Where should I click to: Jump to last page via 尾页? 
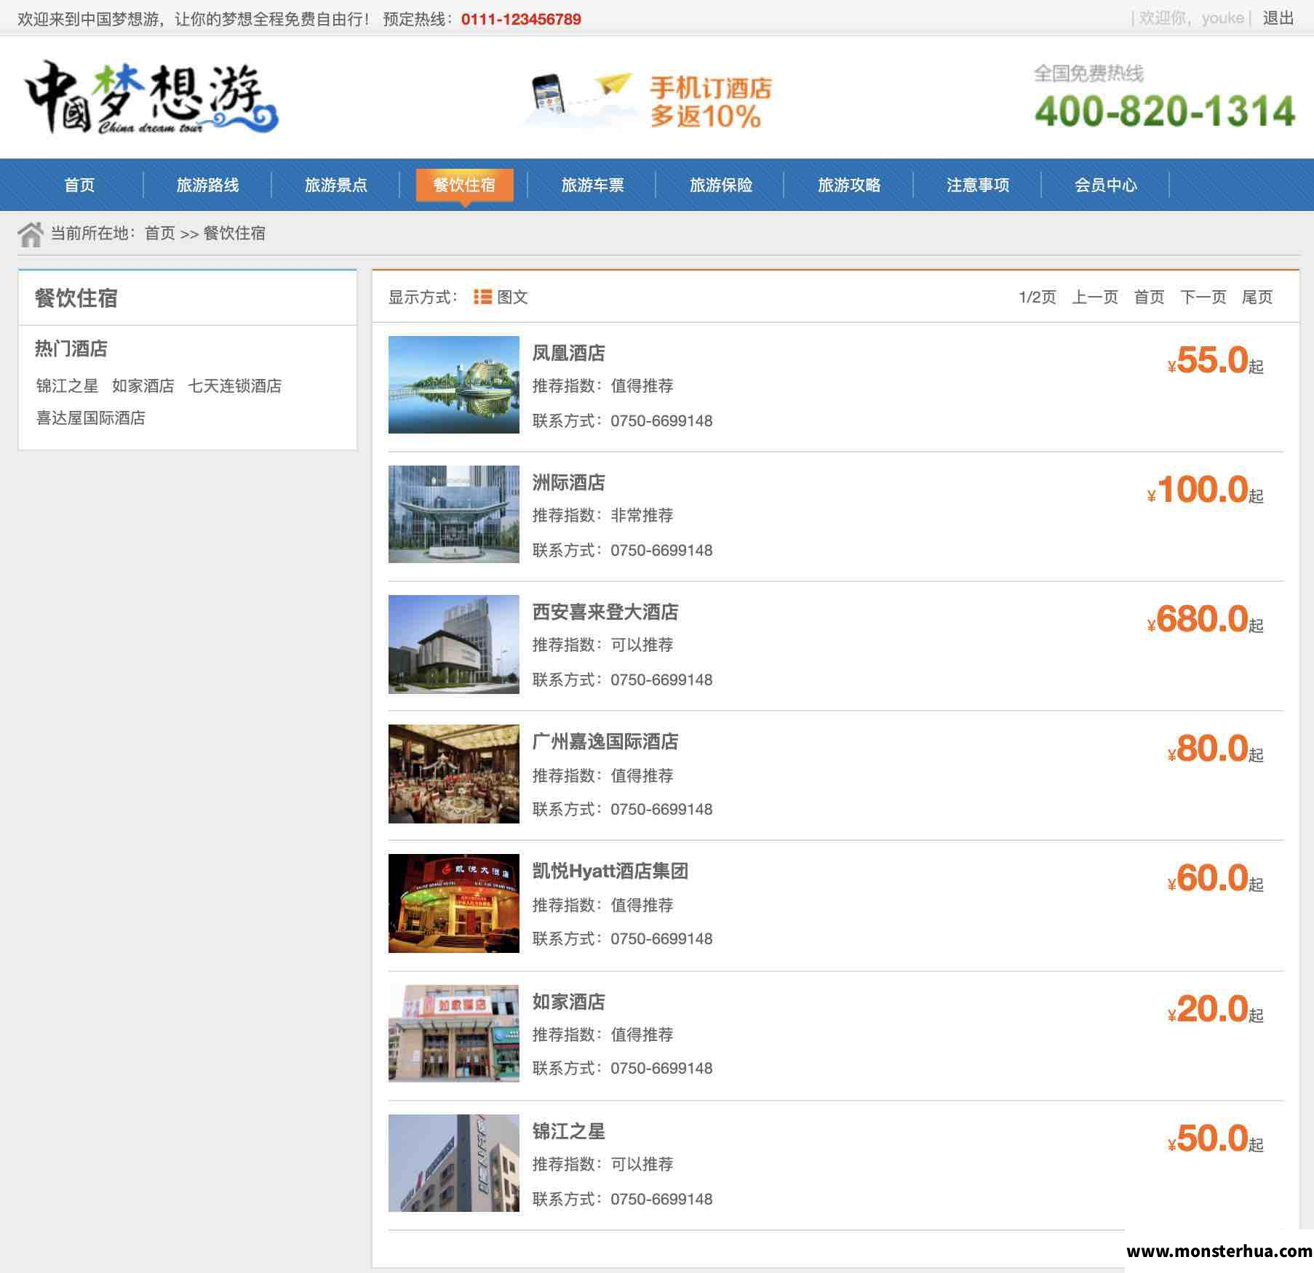point(1257,297)
